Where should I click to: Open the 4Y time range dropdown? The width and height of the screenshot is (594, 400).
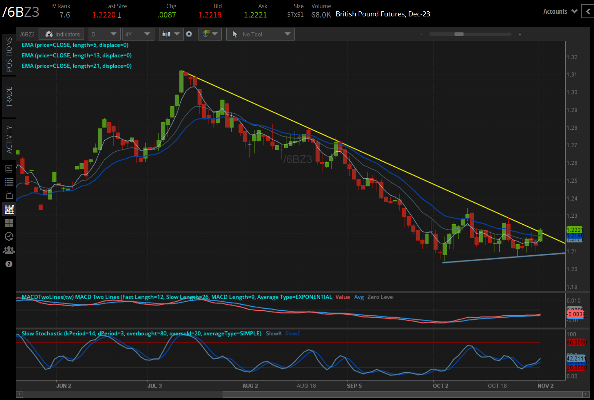coord(138,34)
